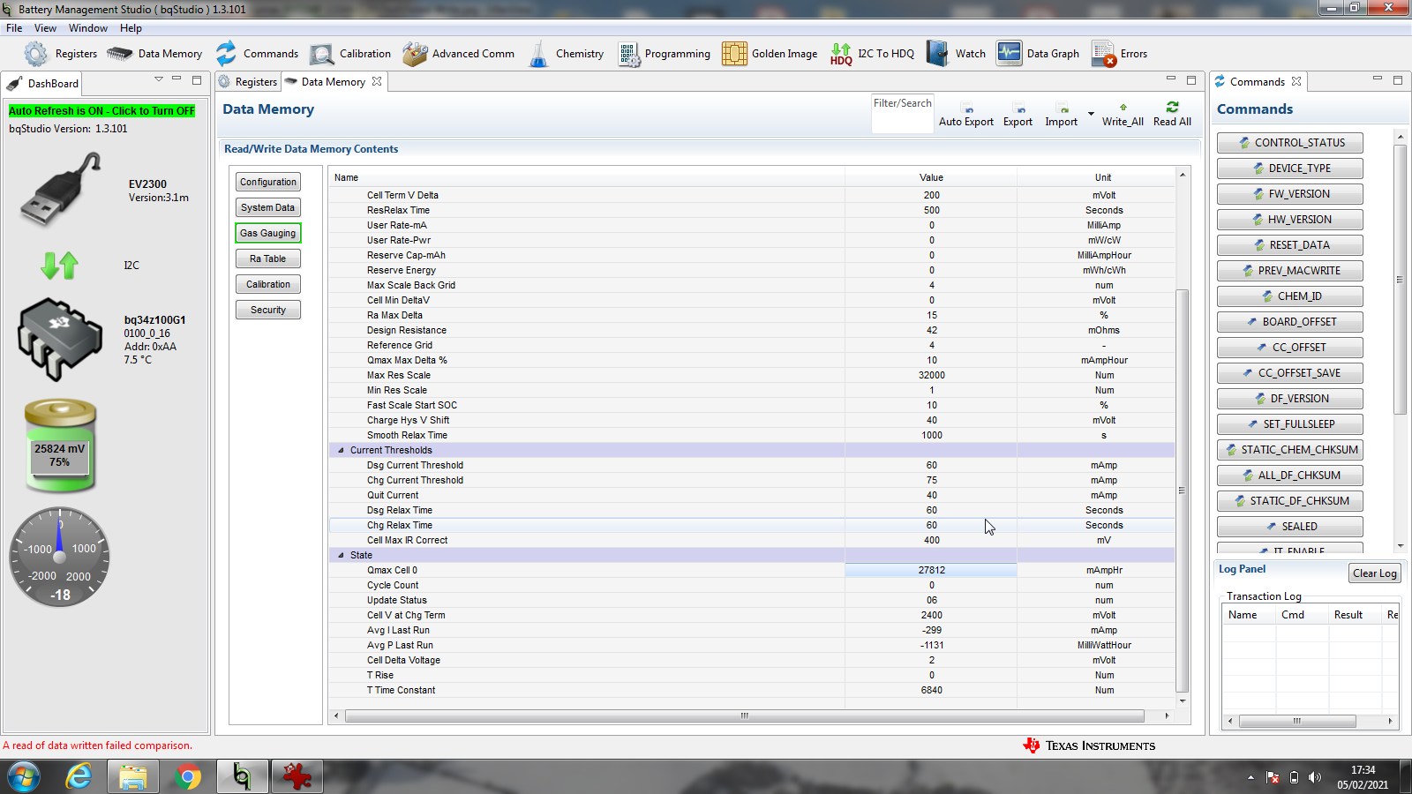Click the Export icon

tap(1018, 109)
